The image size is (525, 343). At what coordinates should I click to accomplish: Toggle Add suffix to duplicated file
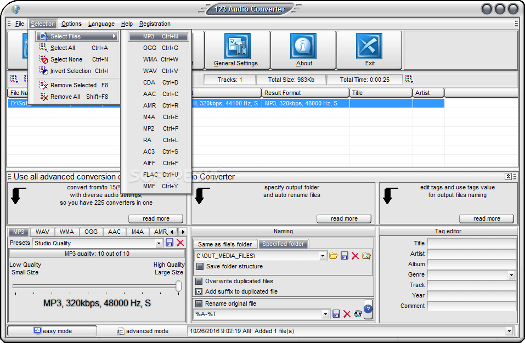pyautogui.click(x=199, y=291)
